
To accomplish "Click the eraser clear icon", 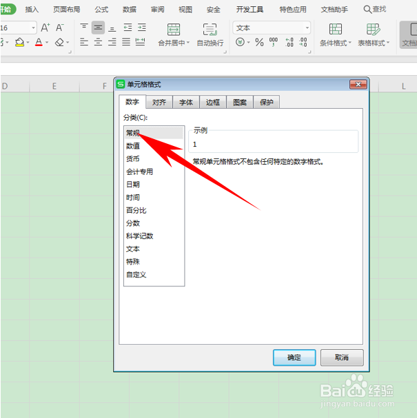I will pyautogui.click(x=59, y=42).
